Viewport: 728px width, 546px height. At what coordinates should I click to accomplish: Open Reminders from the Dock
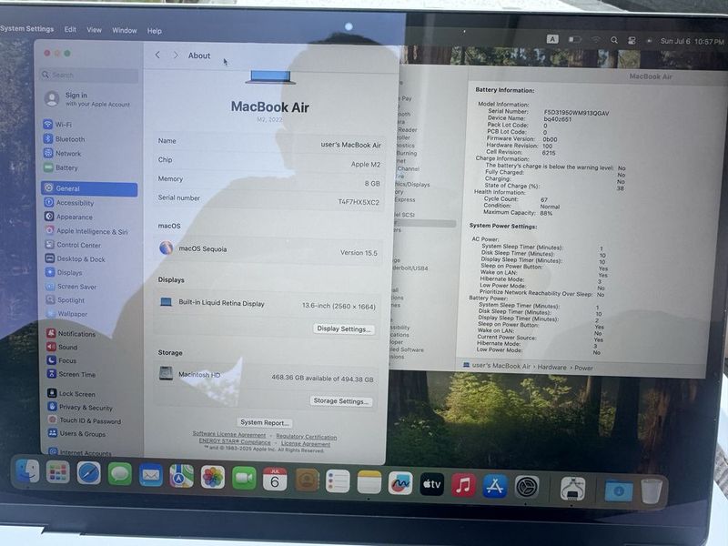tap(338, 481)
